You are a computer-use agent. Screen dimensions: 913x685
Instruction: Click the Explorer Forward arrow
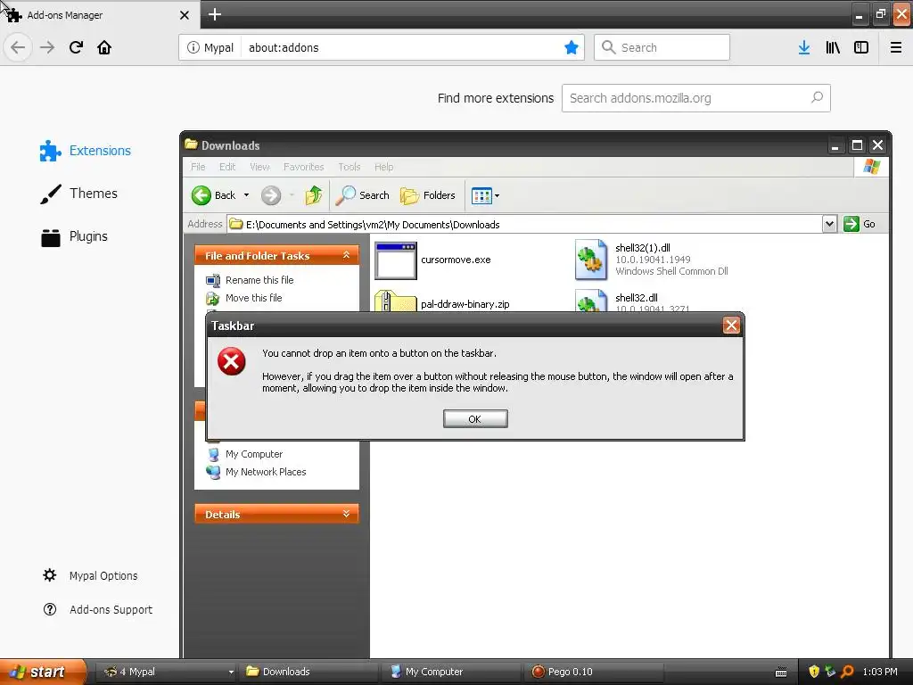point(271,195)
